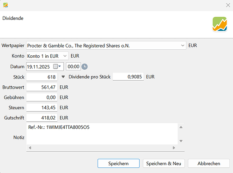Image resolution: width=233 pixels, height=173 pixels.
Task: Click inside the Notiz text area
Action: [x=102, y=134]
